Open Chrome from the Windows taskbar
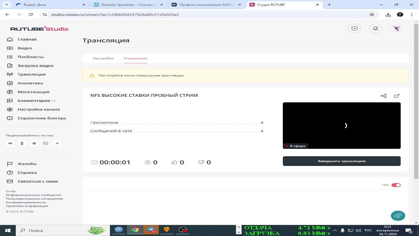 [x=135, y=230]
